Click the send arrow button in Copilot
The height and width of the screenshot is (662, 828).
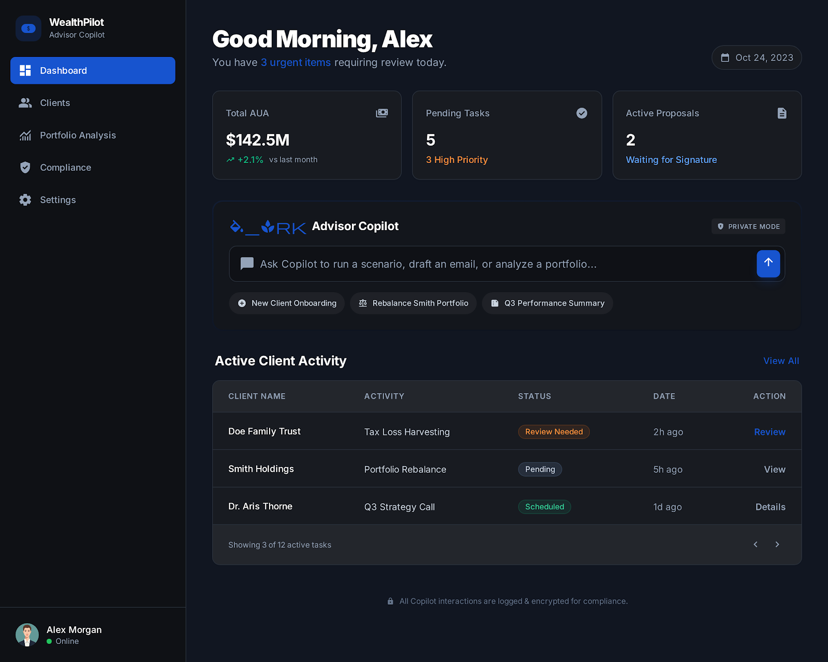768,264
